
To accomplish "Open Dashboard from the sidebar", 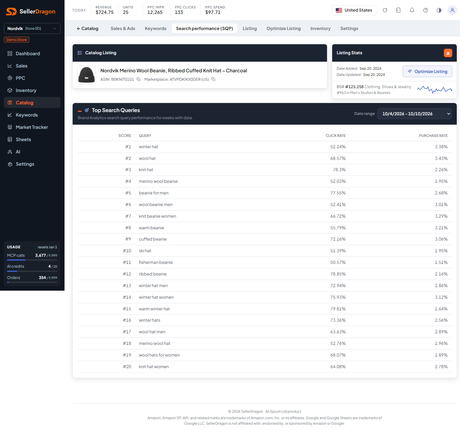I will [x=32, y=54].
